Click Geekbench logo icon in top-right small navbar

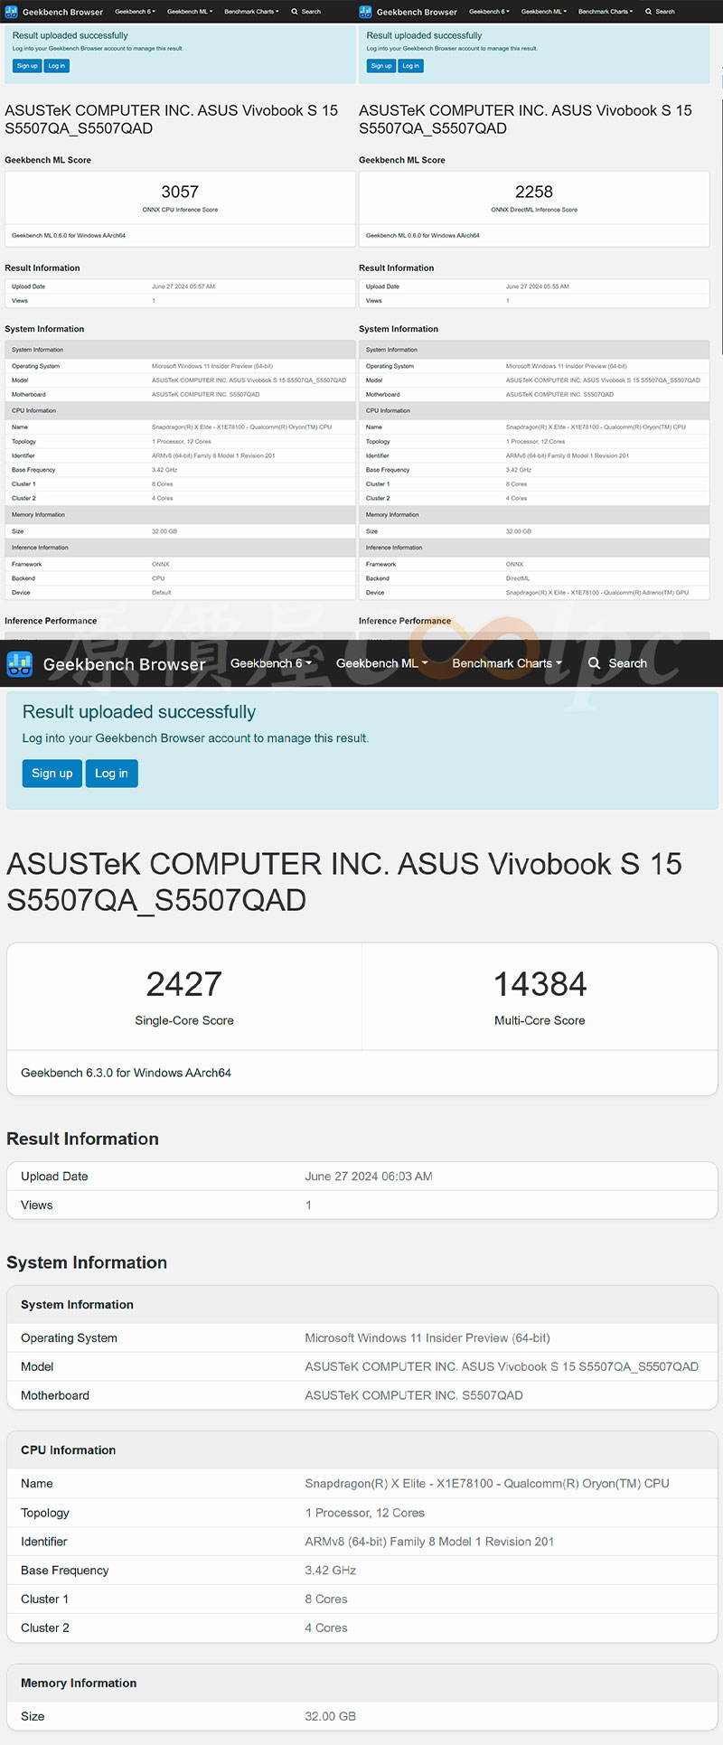coord(365,12)
